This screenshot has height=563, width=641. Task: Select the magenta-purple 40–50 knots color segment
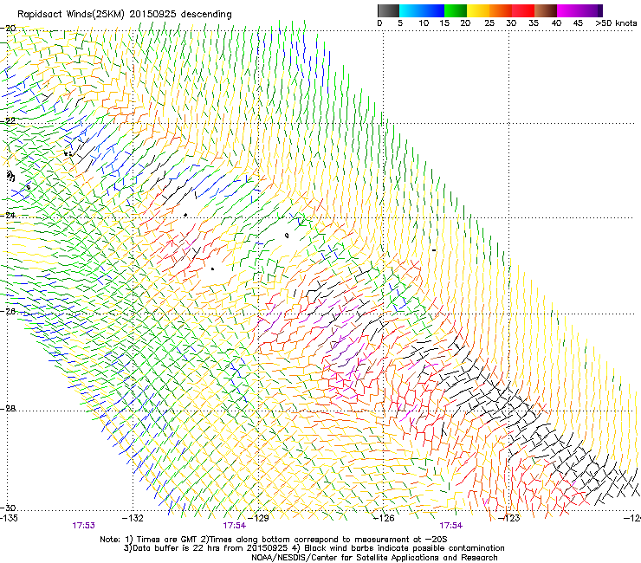click(579, 10)
